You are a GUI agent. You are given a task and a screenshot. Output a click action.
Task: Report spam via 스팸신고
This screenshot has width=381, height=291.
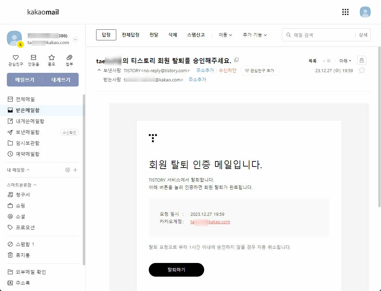pyautogui.click(x=196, y=35)
